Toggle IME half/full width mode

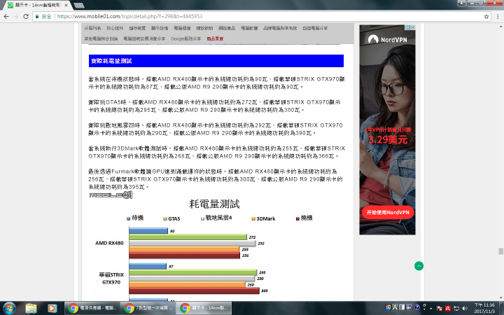pos(402,307)
